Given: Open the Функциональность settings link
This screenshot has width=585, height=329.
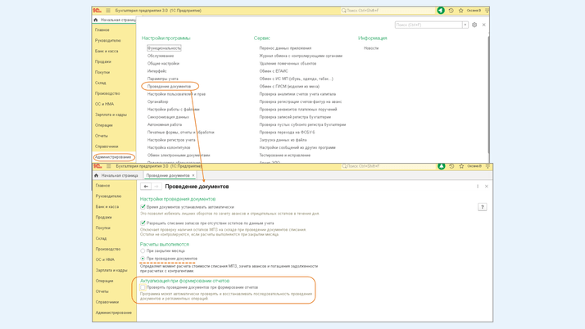Looking at the screenshot, I should (164, 48).
